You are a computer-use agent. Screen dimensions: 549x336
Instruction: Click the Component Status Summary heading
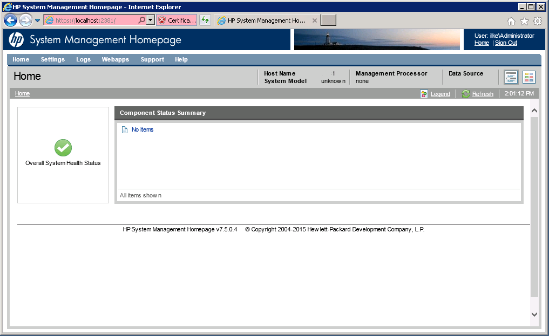coord(163,113)
